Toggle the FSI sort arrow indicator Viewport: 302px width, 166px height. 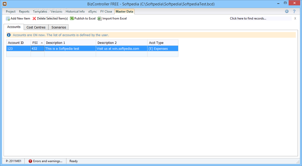(x=42, y=43)
